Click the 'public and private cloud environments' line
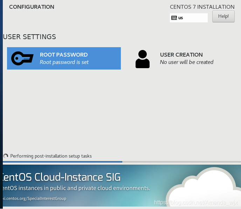241x209 pixels. click(76, 188)
